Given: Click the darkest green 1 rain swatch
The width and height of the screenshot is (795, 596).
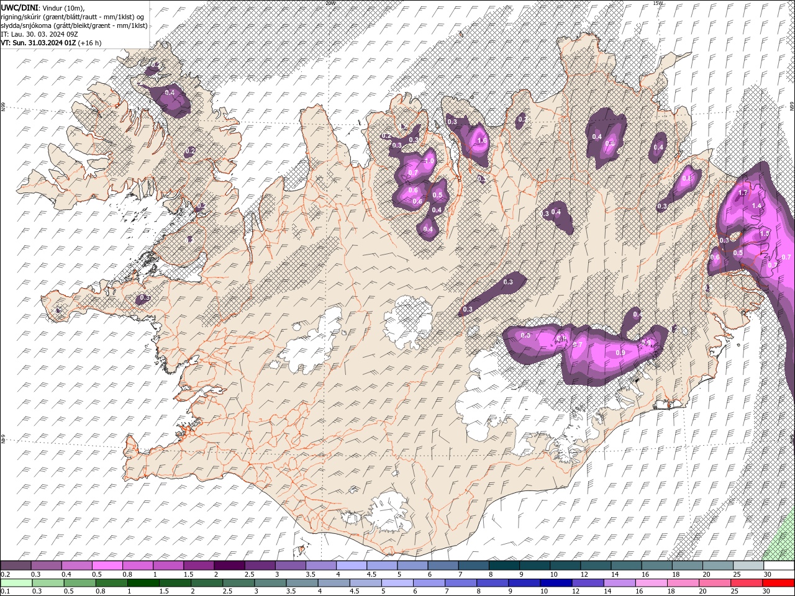Looking at the screenshot, I should pyautogui.click(x=143, y=583).
